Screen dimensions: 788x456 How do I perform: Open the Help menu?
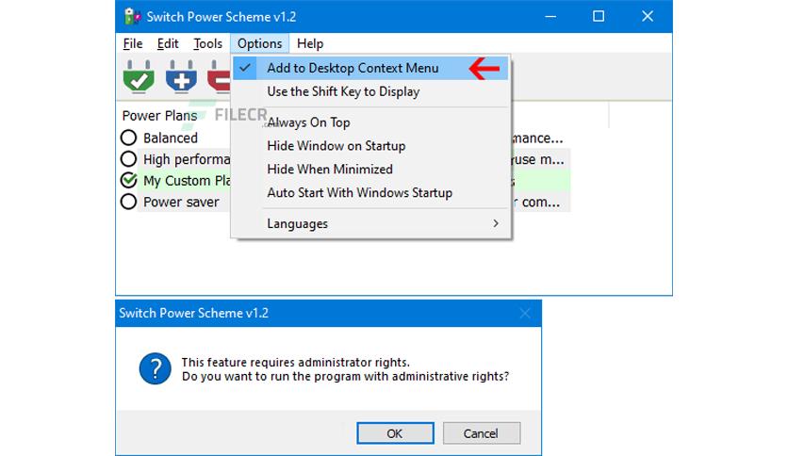coord(310,43)
